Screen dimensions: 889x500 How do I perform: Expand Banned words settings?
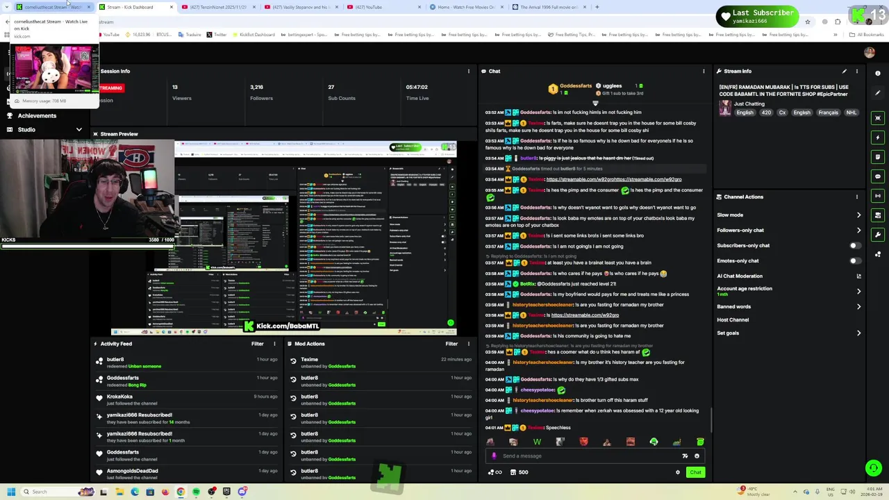point(858,306)
